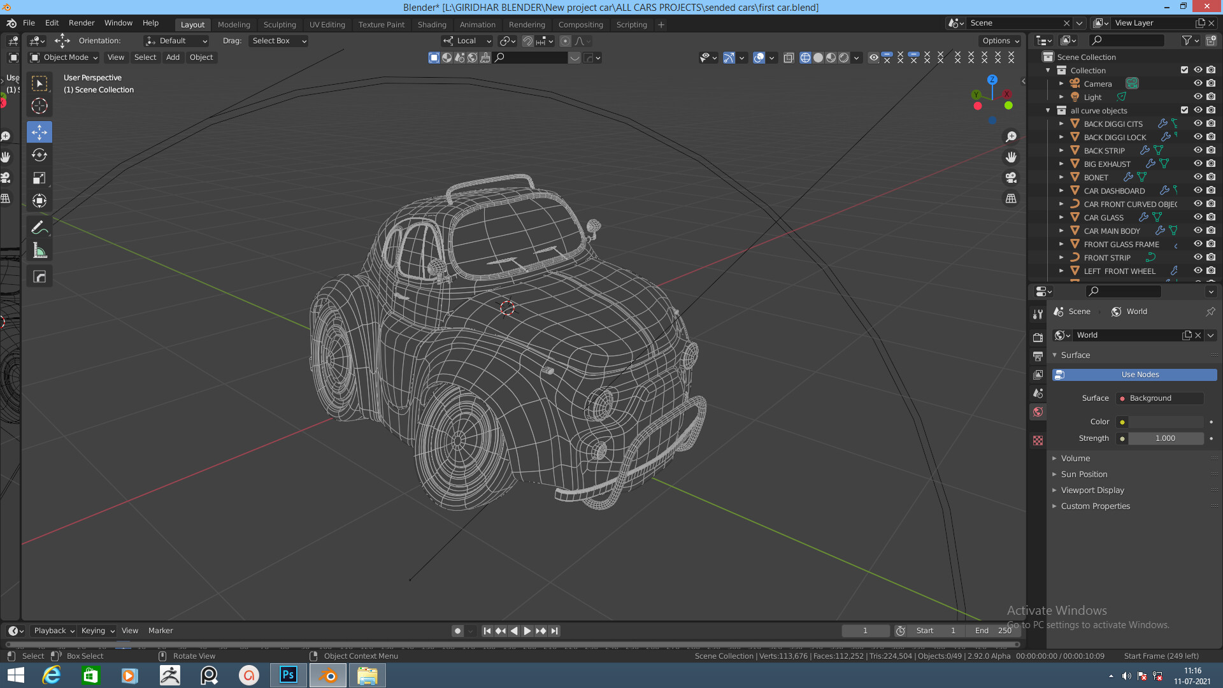The height and width of the screenshot is (688, 1223).
Task: Select the Annotate tool
Action: tap(39, 227)
